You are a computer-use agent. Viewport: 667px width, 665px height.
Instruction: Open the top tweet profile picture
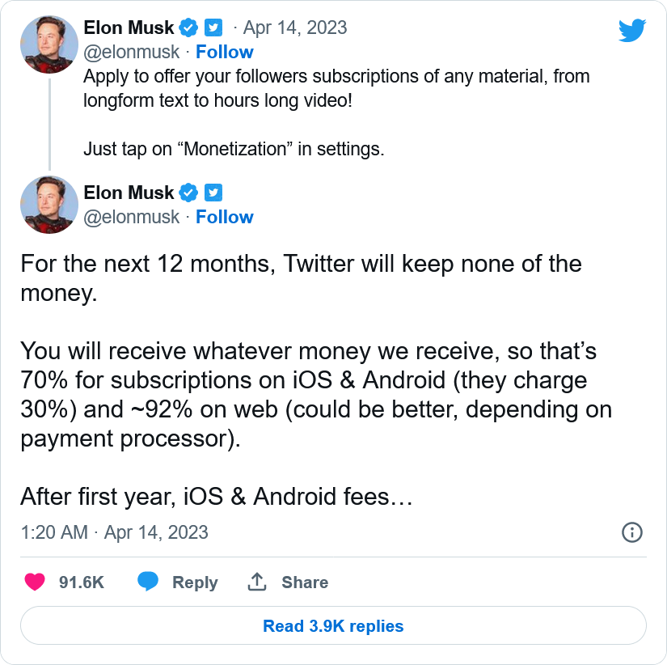tap(49, 44)
